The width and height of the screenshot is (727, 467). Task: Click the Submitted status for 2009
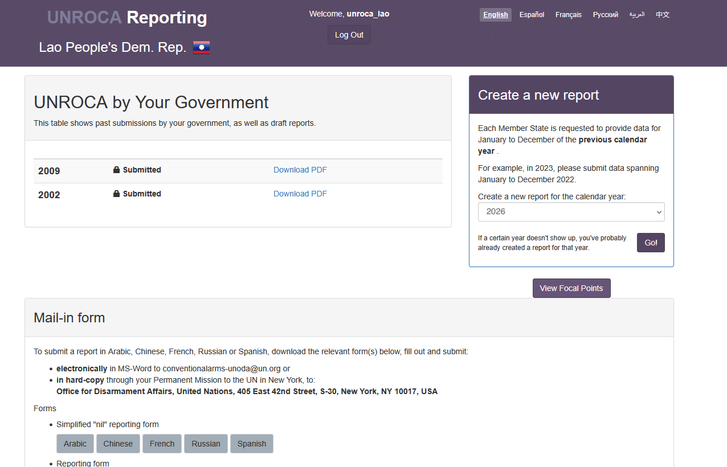[142, 170]
